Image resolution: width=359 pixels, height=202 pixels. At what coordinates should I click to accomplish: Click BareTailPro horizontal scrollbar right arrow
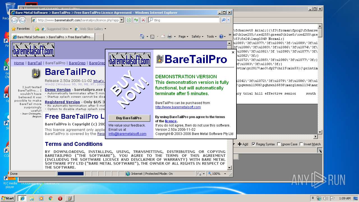(316, 137)
